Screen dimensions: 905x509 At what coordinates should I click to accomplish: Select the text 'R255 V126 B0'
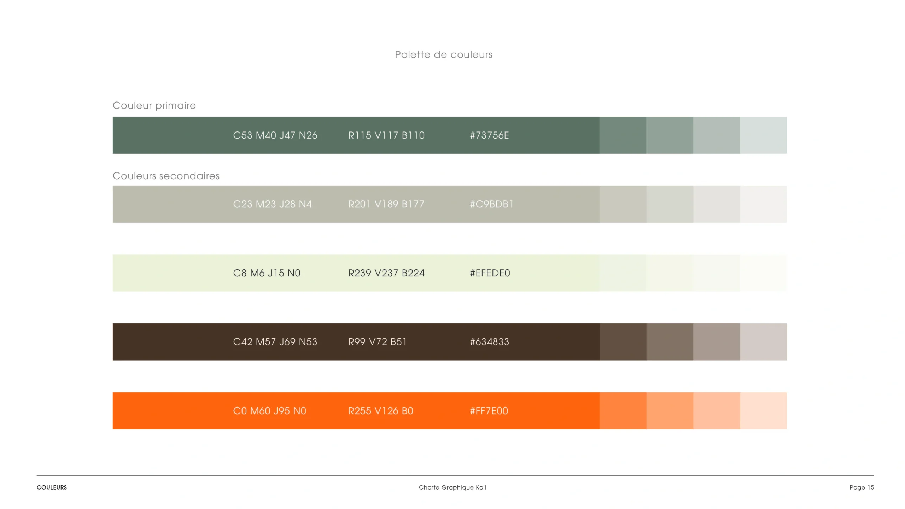coord(381,411)
